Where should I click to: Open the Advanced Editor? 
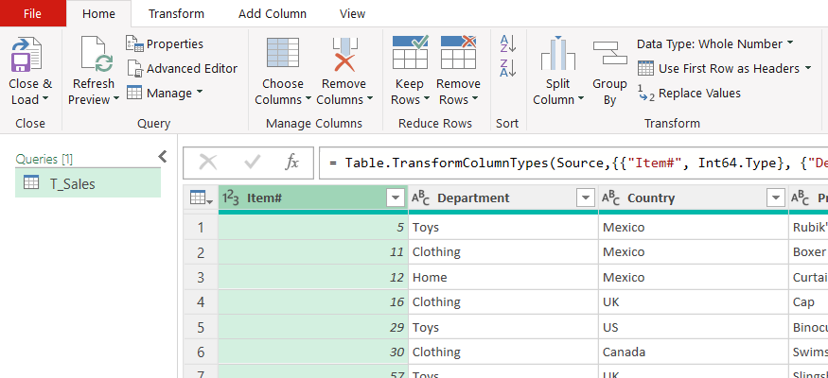183,69
